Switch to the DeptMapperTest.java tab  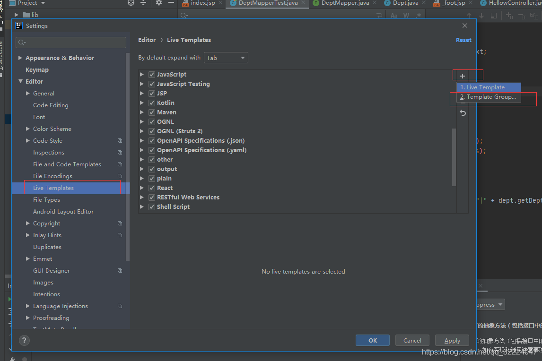[x=268, y=3]
